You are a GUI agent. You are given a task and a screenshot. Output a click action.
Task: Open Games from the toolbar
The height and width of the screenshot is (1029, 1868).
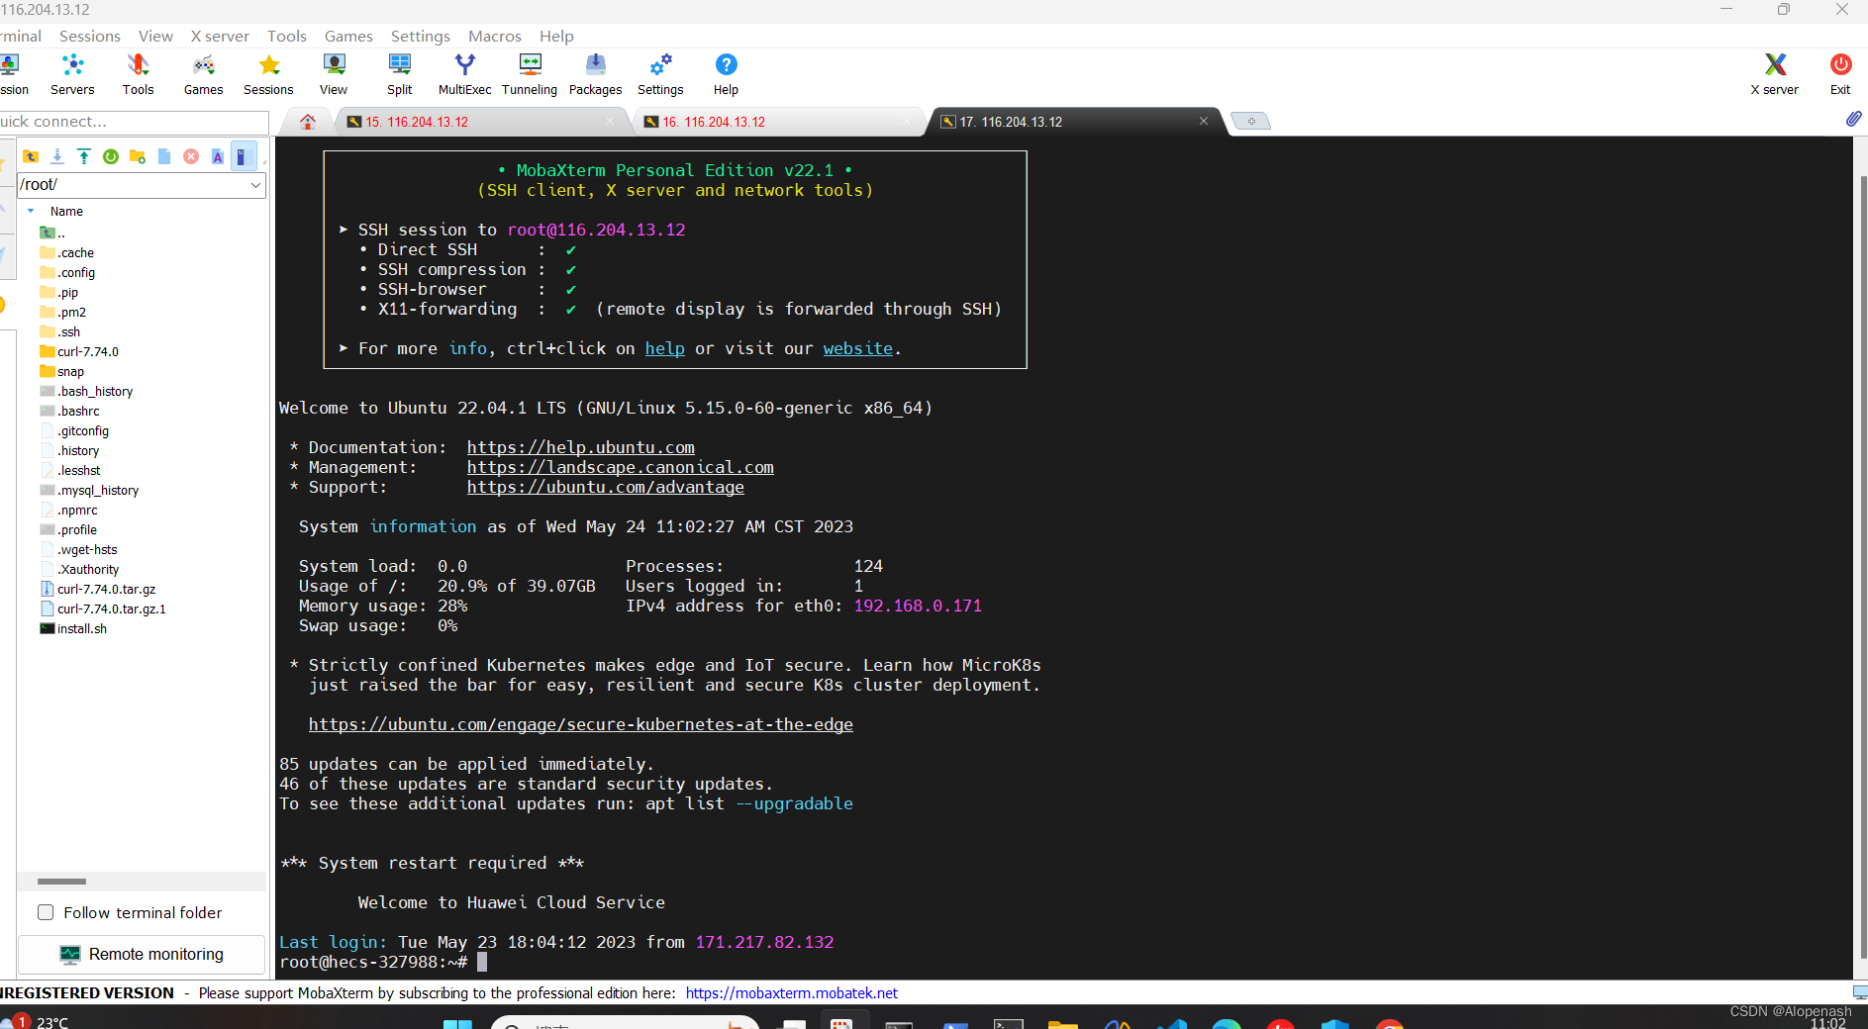click(x=203, y=74)
